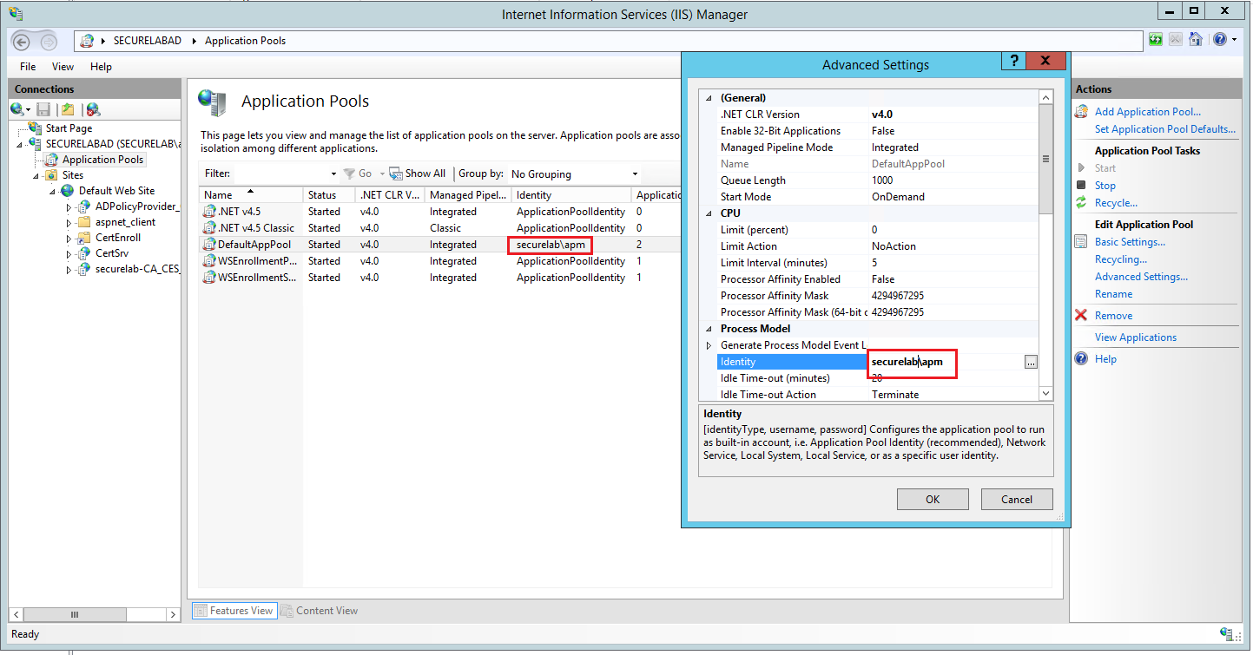Collapse the CPU section in Advanced Settings
1253x655 pixels.
point(709,213)
